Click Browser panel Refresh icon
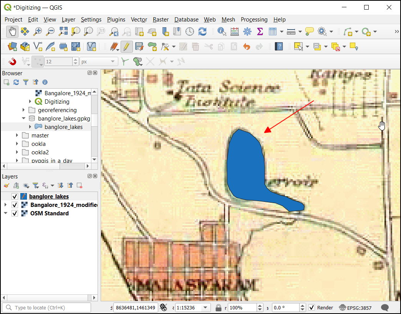 (16, 82)
